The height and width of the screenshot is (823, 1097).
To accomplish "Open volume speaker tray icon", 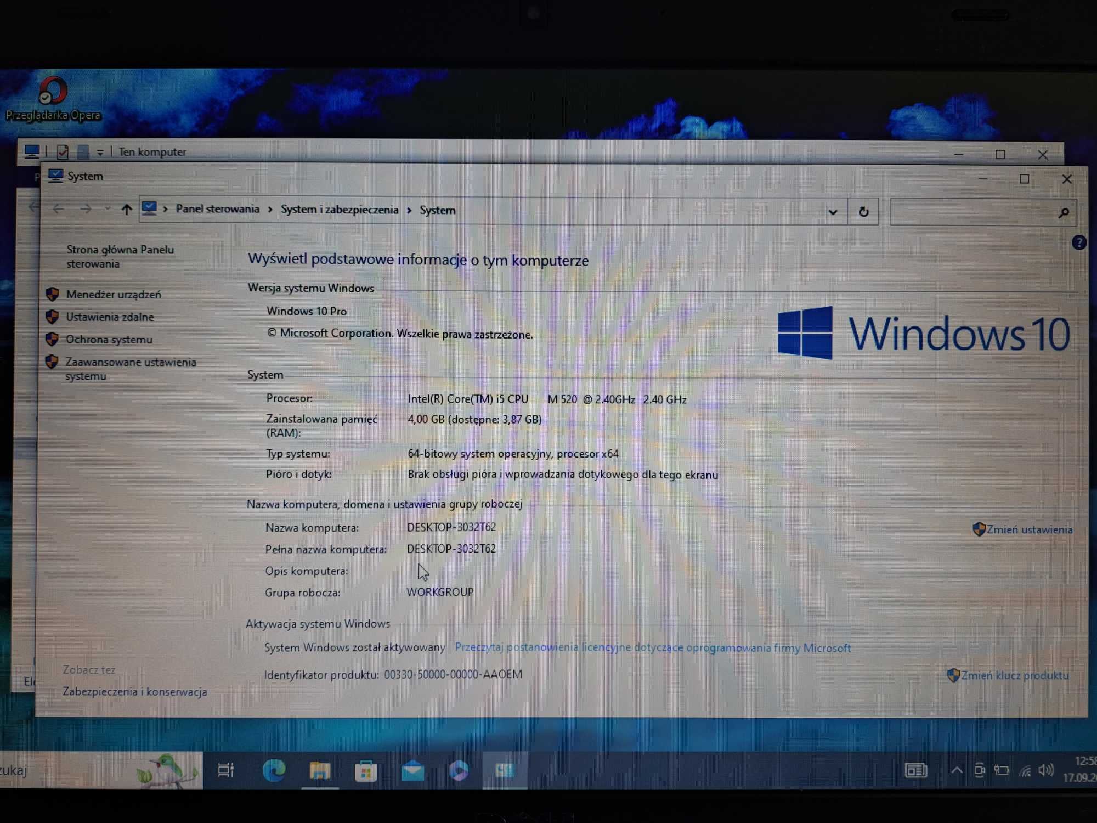I will [1046, 770].
